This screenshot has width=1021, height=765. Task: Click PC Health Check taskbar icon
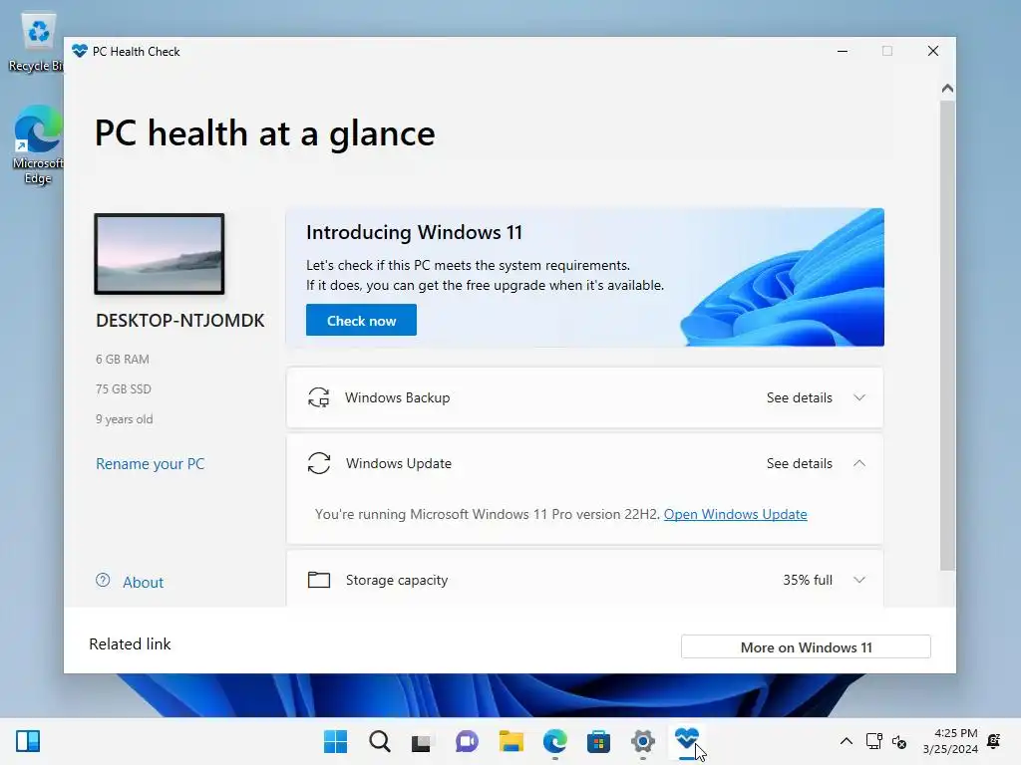click(686, 741)
